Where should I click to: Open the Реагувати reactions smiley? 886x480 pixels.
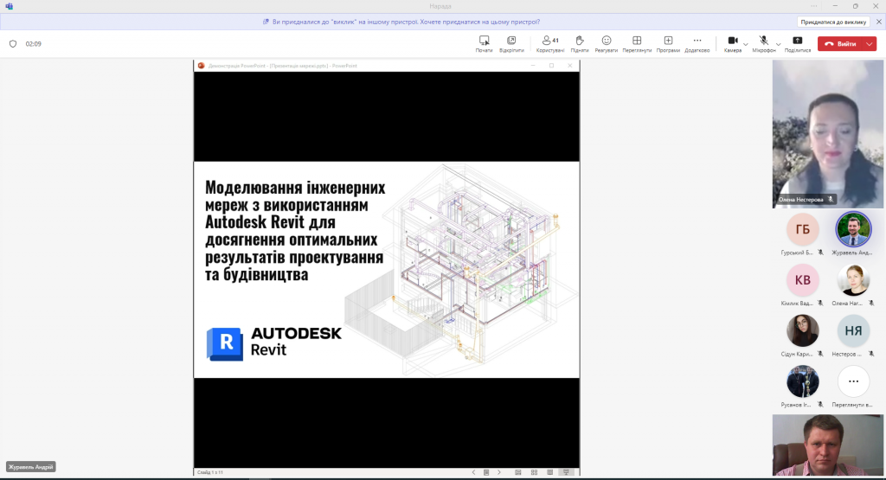607,41
